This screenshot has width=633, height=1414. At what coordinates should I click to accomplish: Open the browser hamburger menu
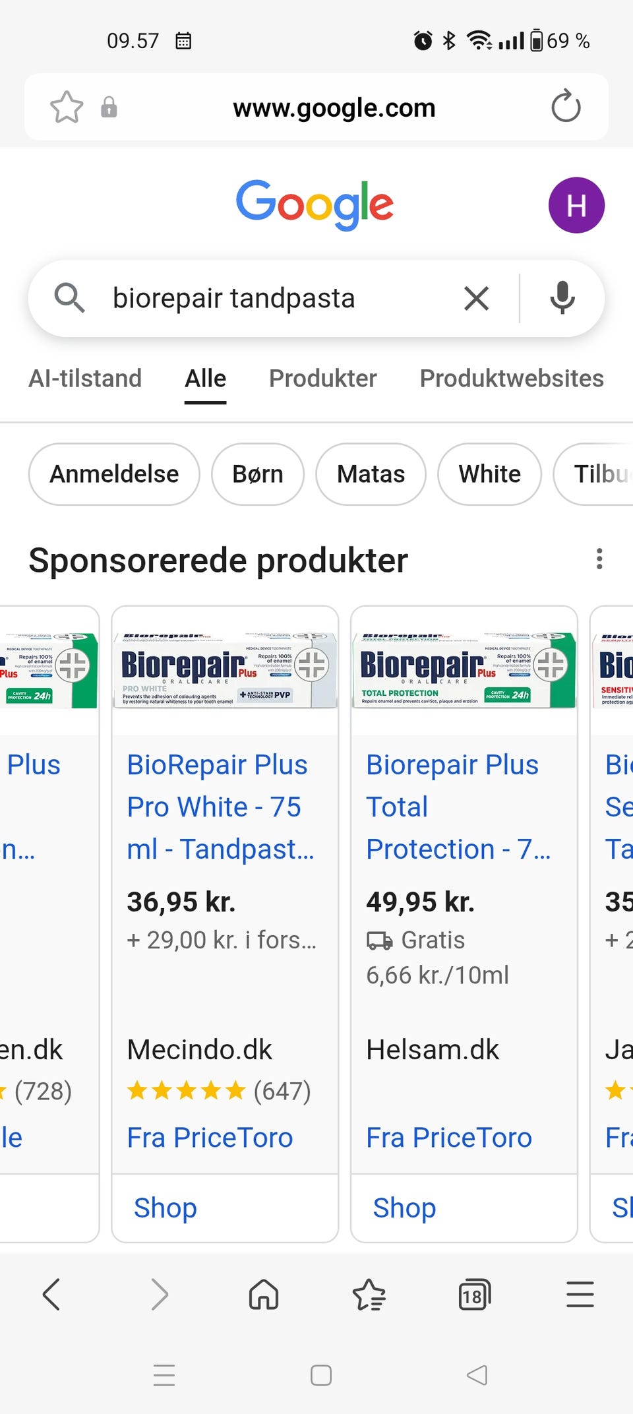pyautogui.click(x=580, y=1294)
